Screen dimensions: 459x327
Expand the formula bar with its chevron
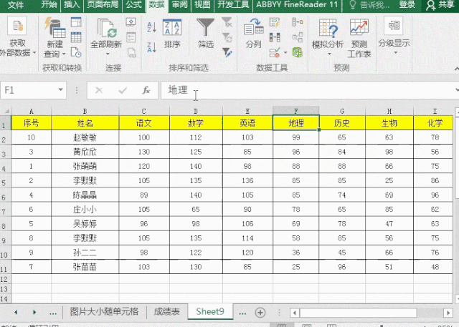point(457,90)
